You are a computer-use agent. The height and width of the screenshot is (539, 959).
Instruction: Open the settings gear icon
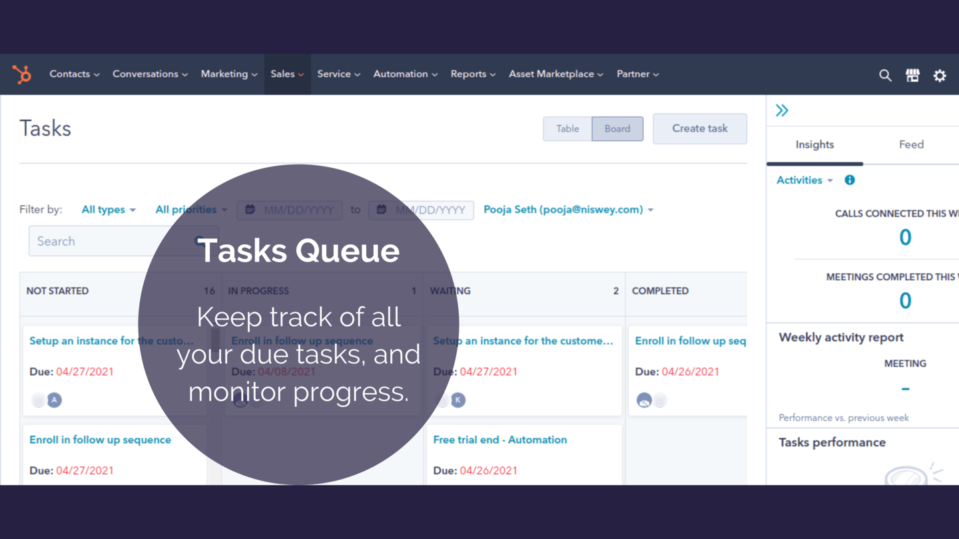point(940,75)
